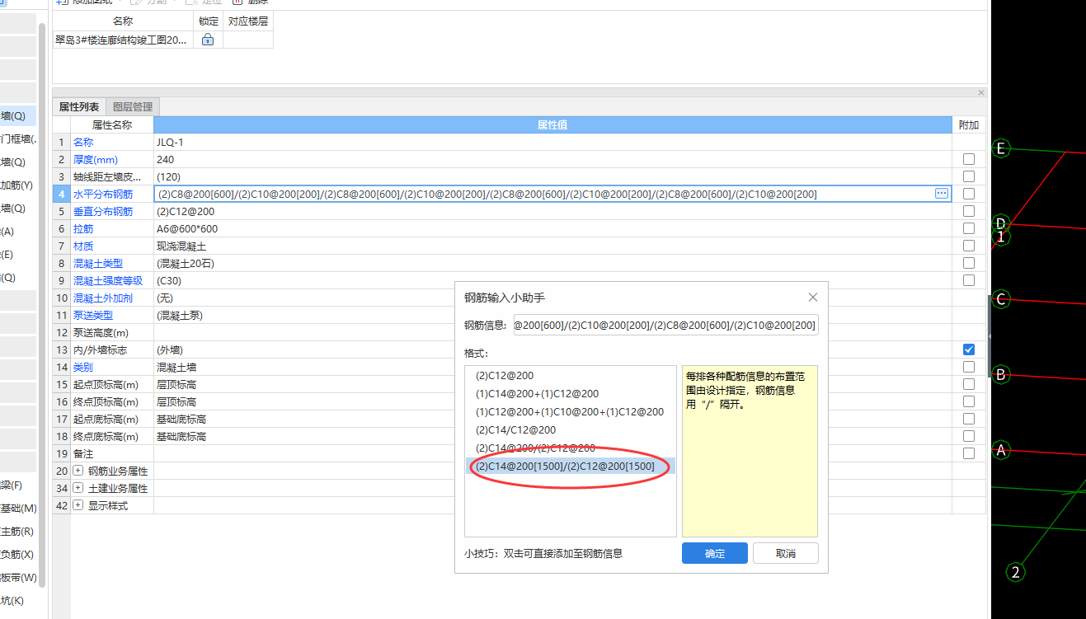Open 基础(M) in the left component list

18,508
